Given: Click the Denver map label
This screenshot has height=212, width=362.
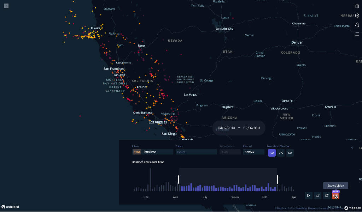Looking at the screenshot, I should pos(297,42).
